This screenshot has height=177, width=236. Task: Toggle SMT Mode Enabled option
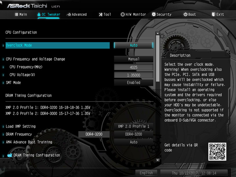point(133,83)
